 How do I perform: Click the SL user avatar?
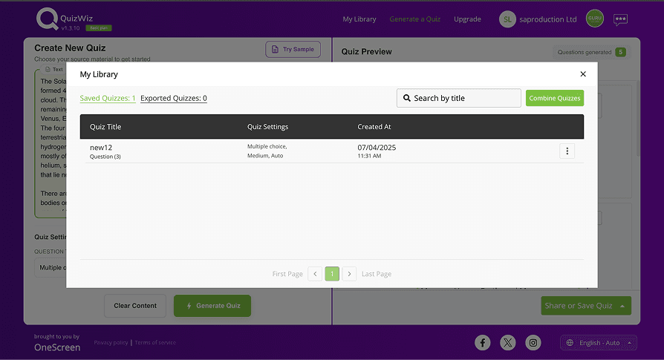pos(507,19)
